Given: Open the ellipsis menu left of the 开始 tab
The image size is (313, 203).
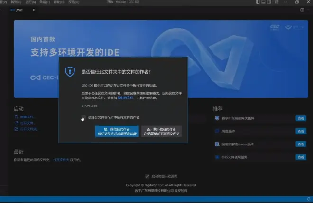Looking at the screenshot, I should (2, 10).
